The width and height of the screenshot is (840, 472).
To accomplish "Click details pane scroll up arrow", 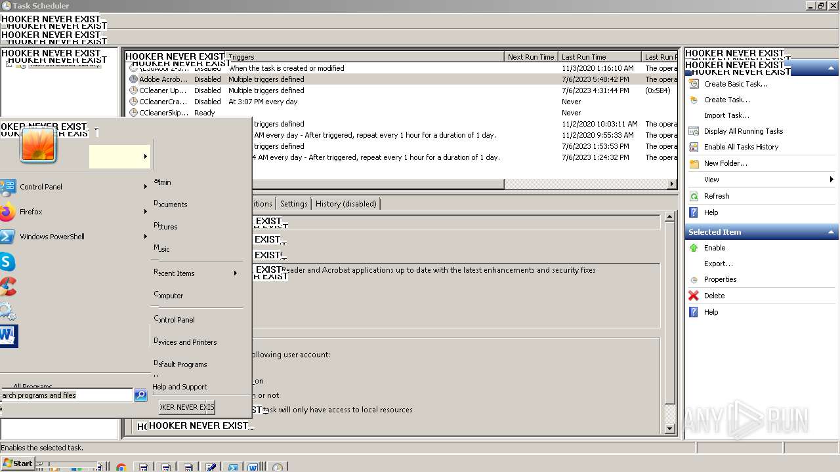I will click(x=669, y=216).
